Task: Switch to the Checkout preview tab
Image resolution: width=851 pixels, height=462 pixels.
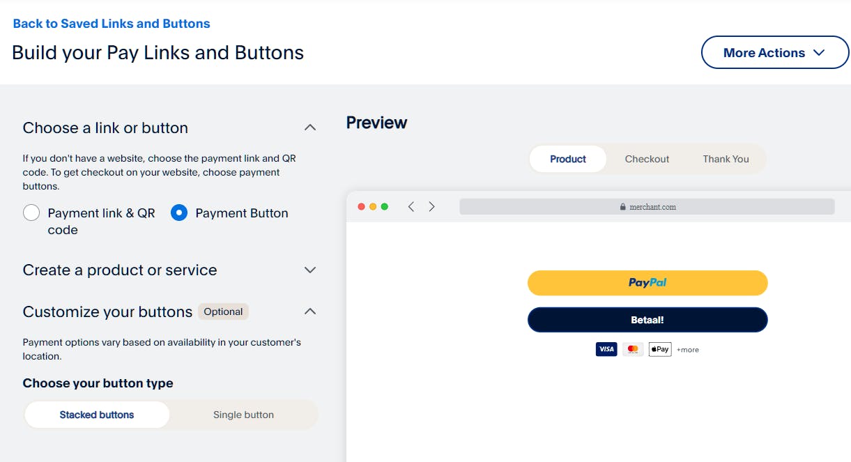Action: pos(647,159)
